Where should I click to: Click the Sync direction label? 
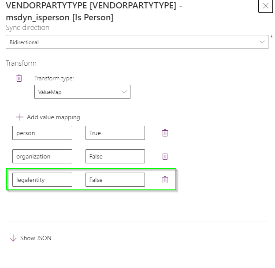click(27, 27)
